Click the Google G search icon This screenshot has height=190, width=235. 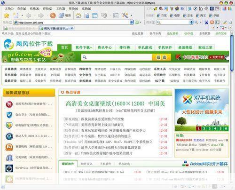point(217,23)
